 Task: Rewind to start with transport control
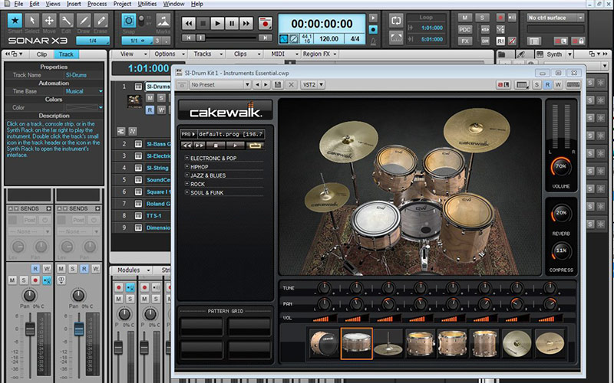[188, 24]
